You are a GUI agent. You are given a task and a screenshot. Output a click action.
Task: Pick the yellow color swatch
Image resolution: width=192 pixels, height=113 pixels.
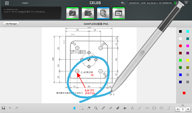(188, 60)
